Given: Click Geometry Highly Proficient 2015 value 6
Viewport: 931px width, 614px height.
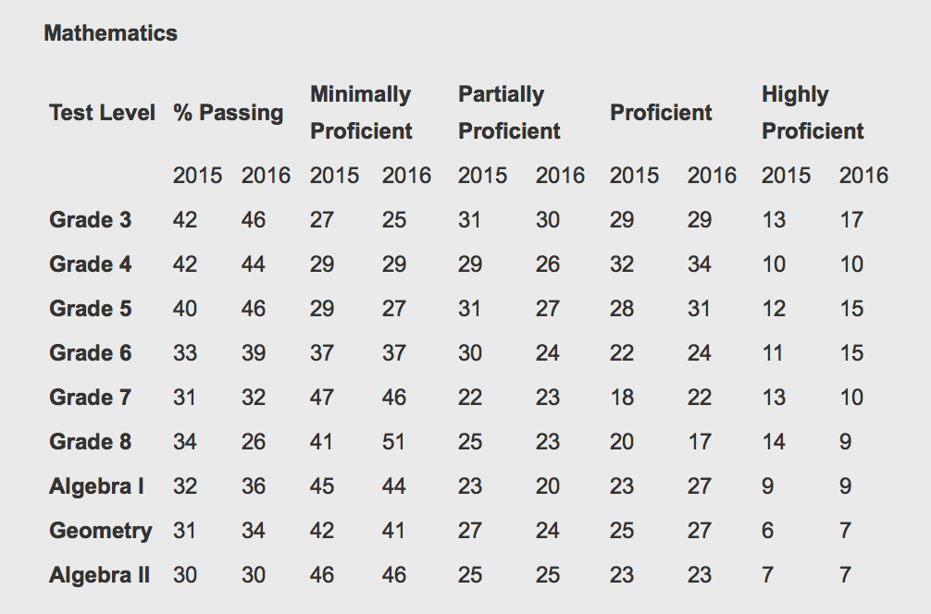Looking at the screenshot, I should (x=768, y=531).
